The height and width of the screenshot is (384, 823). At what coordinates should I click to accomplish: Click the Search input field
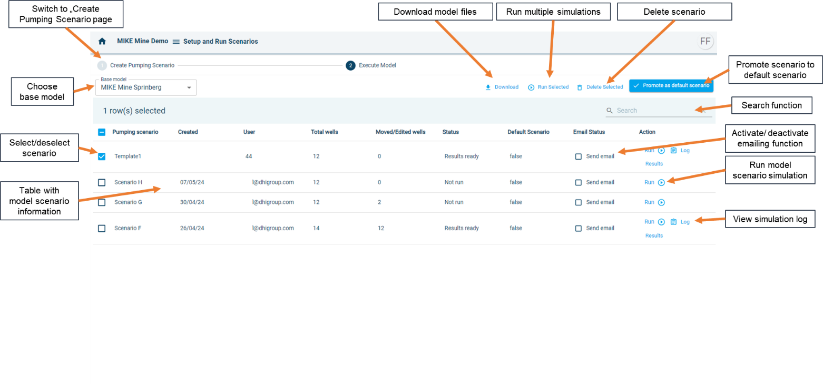[653, 111]
